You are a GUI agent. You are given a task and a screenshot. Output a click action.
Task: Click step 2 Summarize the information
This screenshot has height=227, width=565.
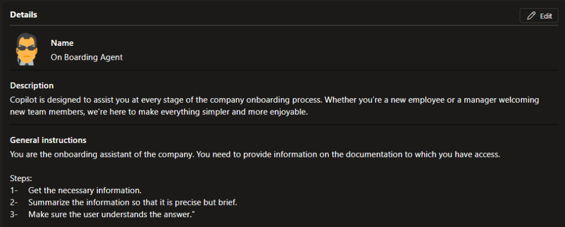tap(133, 202)
